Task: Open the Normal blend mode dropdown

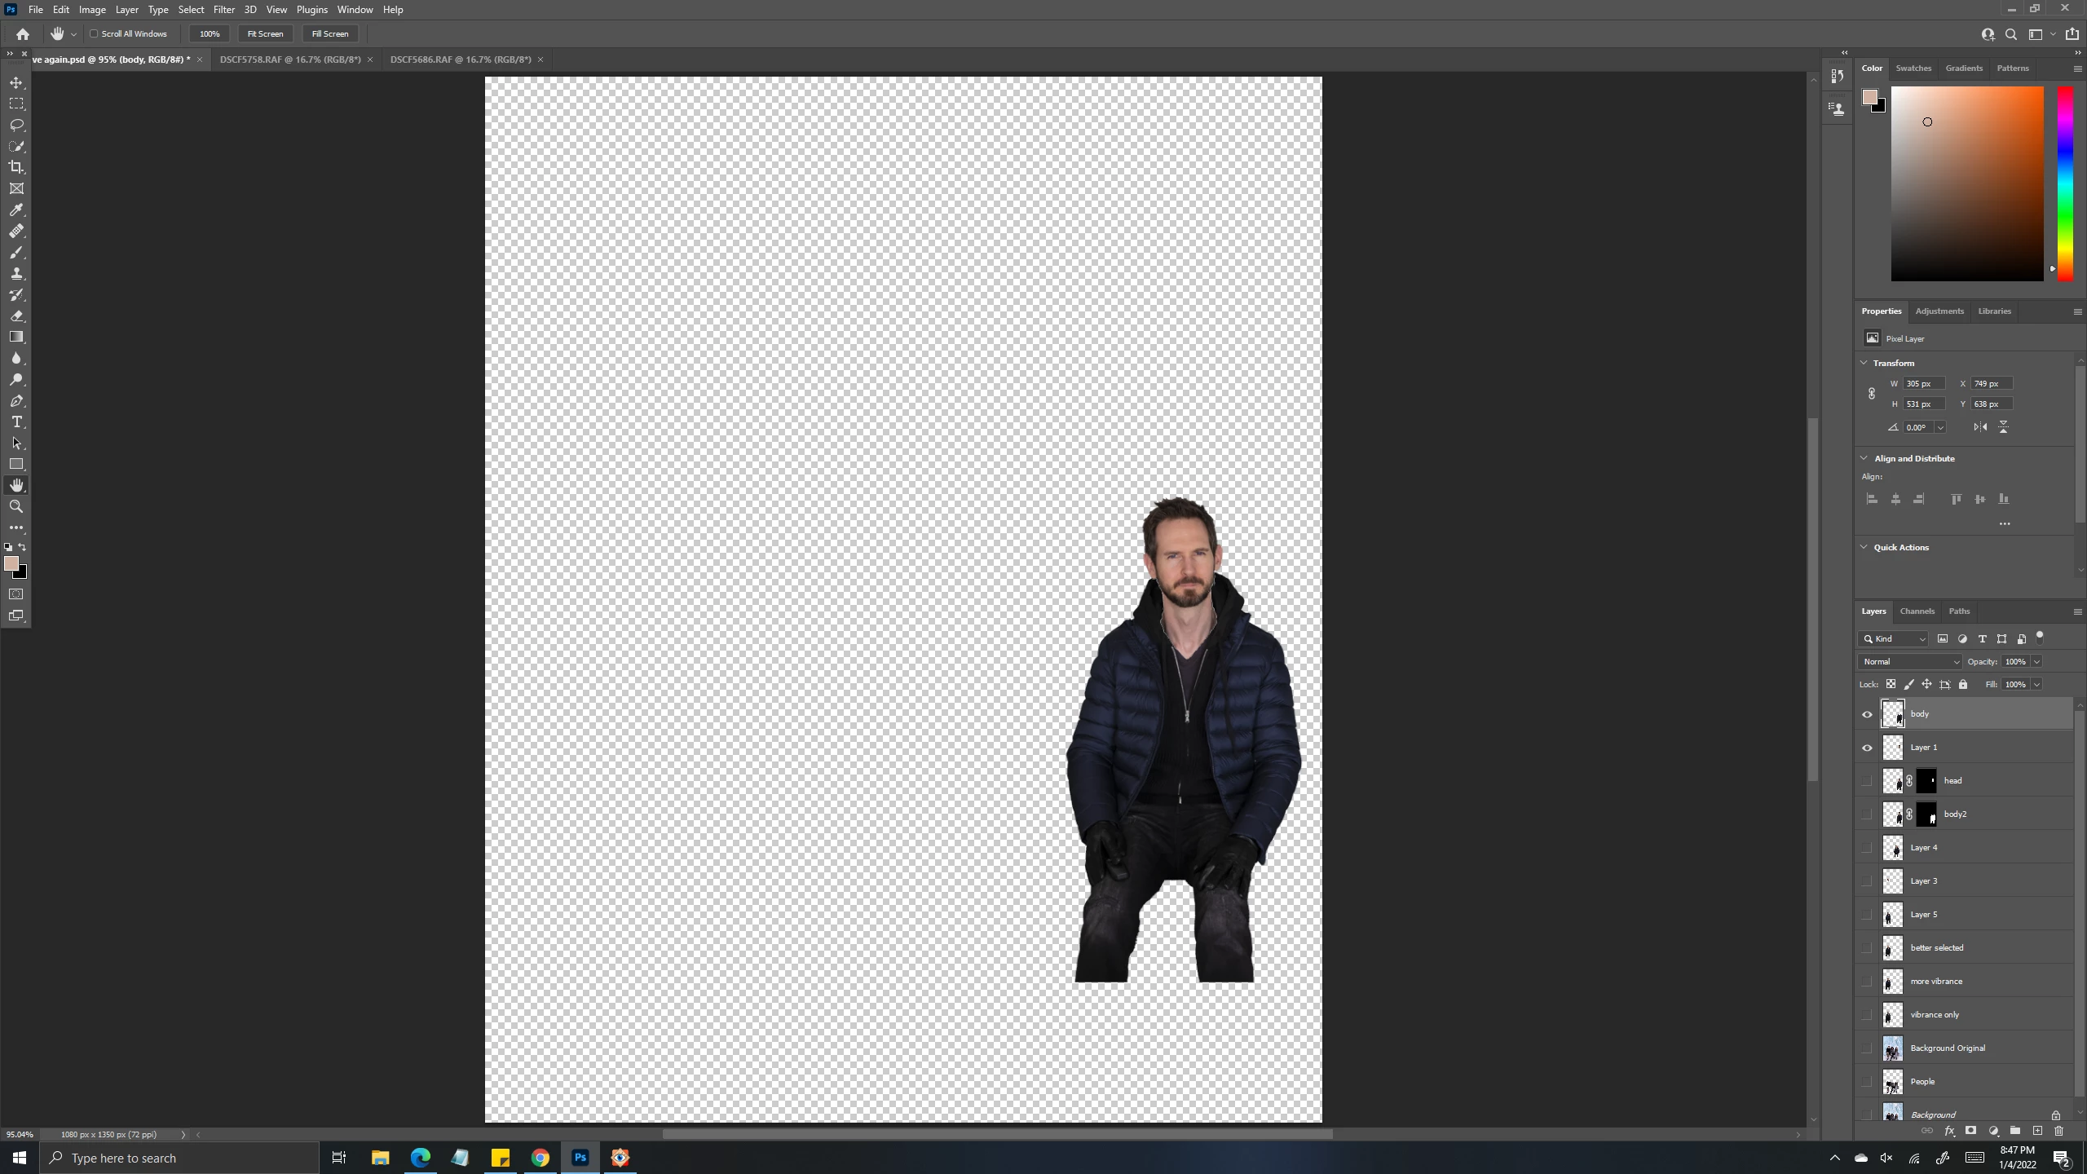Action: click(1909, 661)
